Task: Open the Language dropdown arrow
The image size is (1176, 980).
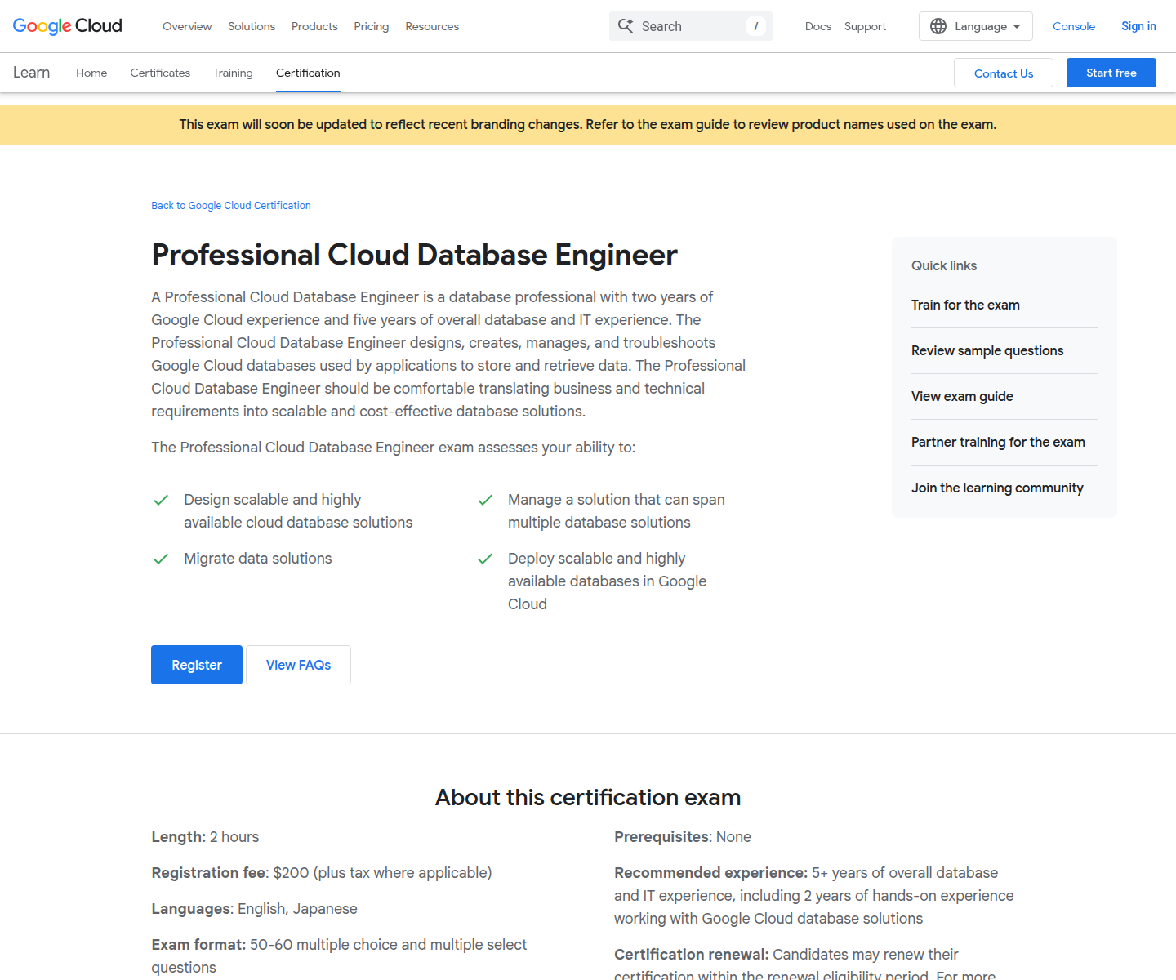Action: pyautogui.click(x=1017, y=26)
